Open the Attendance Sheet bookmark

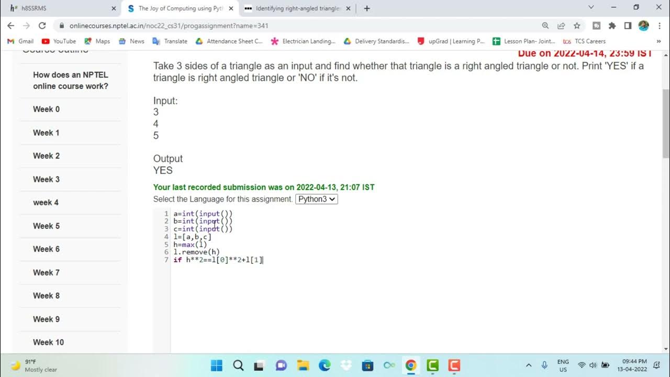[x=229, y=41]
